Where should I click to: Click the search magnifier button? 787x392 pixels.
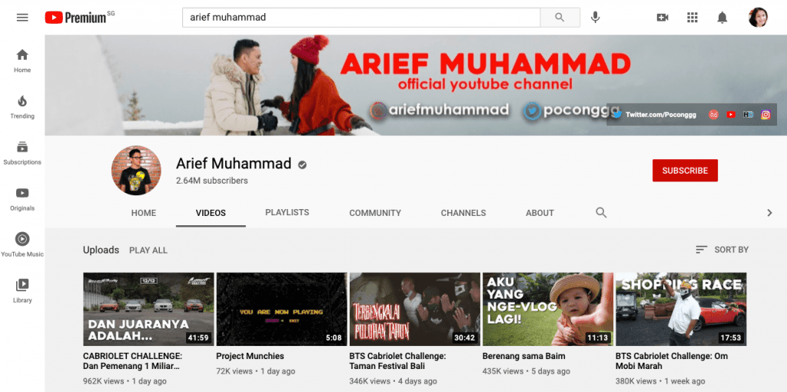(560, 18)
